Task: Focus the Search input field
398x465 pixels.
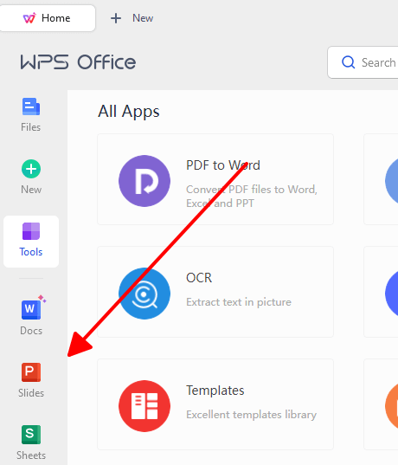Action: coord(363,62)
